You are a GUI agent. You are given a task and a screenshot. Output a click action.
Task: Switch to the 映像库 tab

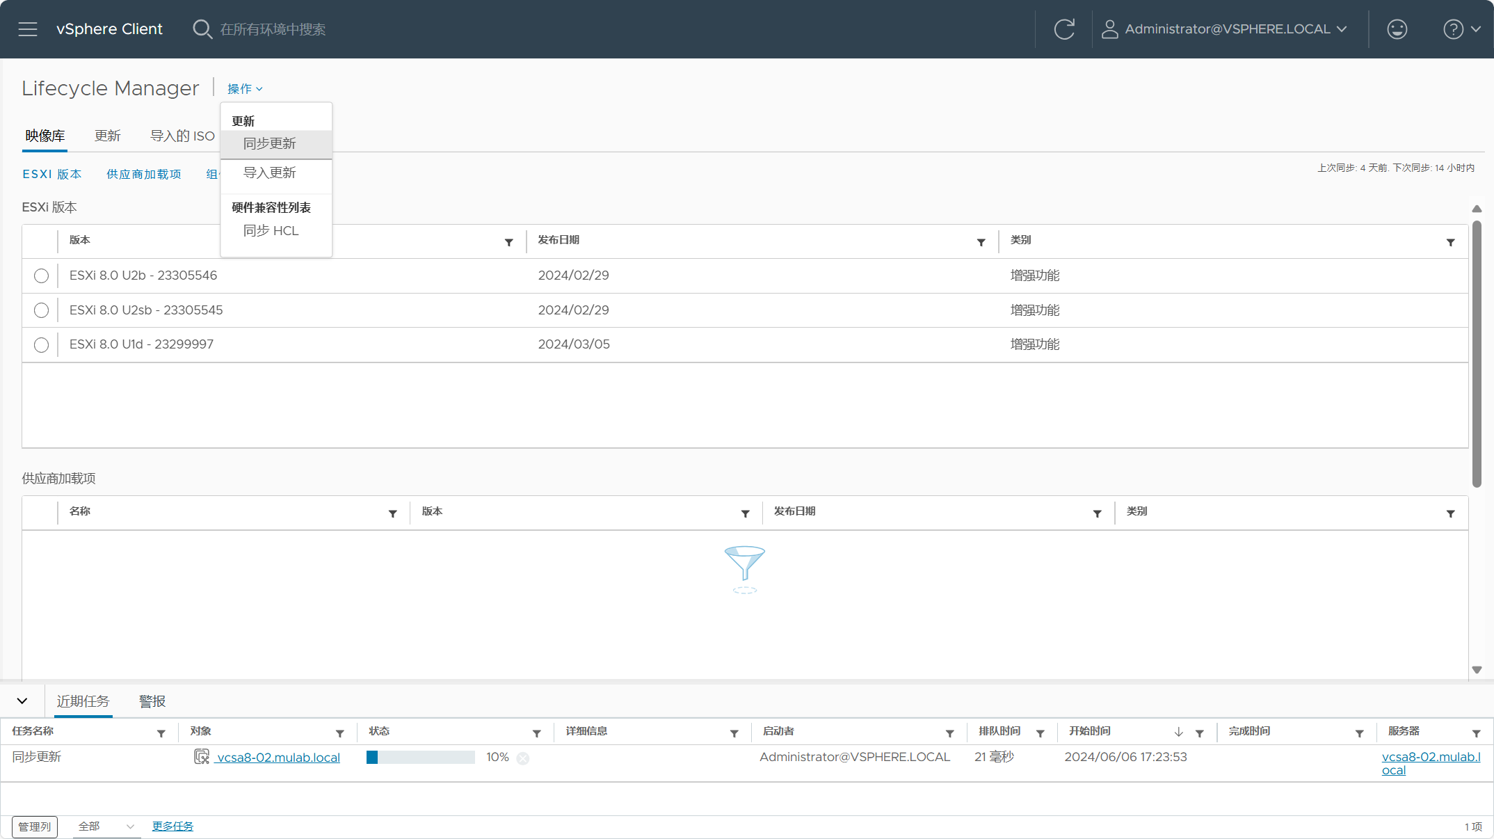45,136
